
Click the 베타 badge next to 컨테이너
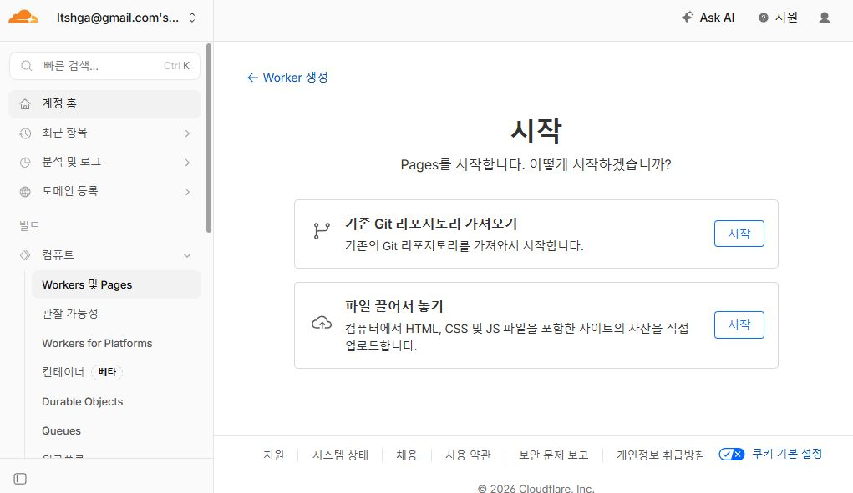(107, 372)
